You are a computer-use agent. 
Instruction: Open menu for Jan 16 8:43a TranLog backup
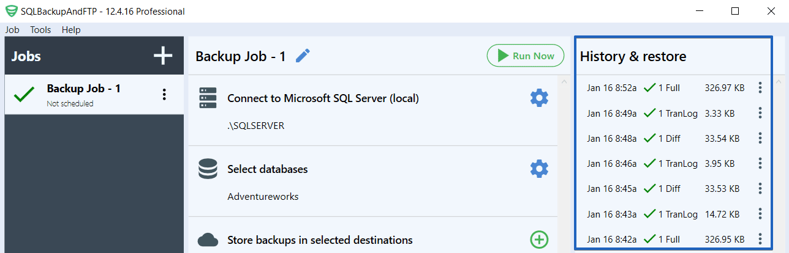click(760, 214)
